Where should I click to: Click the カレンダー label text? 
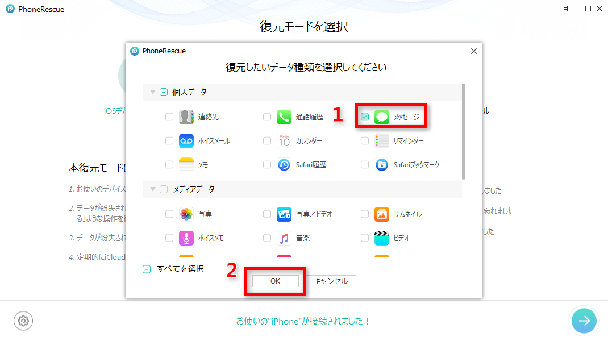coord(309,141)
